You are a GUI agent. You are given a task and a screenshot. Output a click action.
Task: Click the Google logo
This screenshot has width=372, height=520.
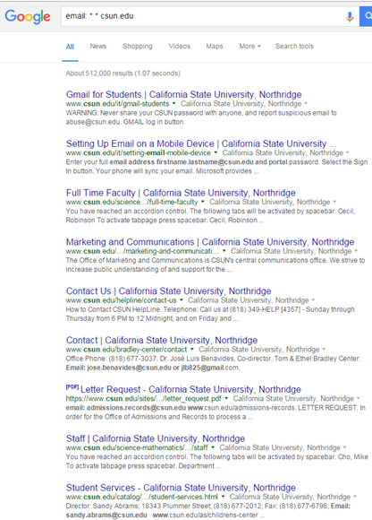(28, 16)
